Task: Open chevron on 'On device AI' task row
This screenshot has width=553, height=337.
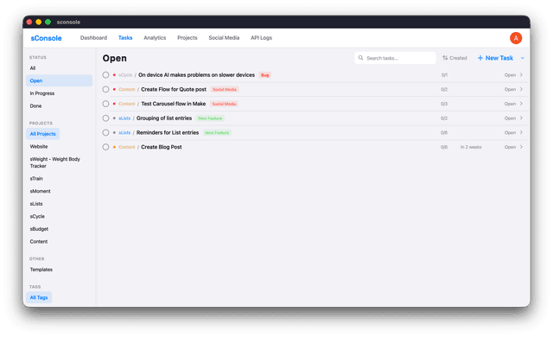Action: pos(521,74)
